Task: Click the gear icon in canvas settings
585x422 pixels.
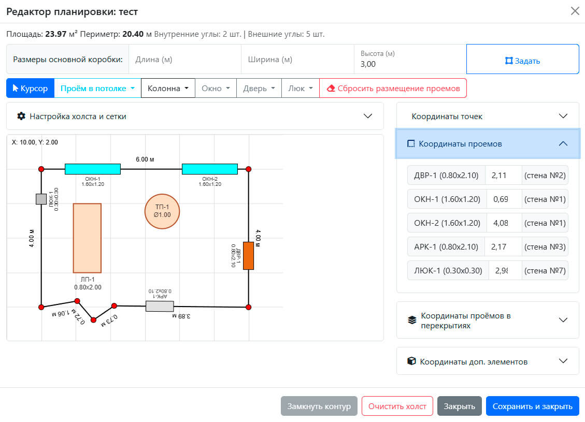Action: 21,117
